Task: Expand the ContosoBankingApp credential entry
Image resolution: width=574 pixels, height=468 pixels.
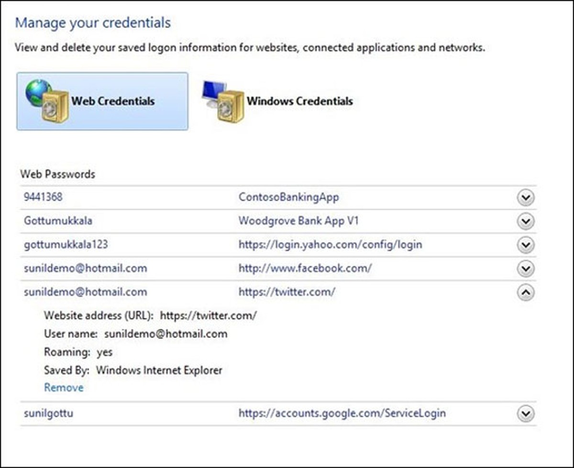Action: (526, 197)
